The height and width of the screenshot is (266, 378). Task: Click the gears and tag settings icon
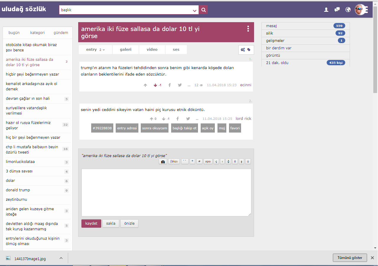(x=246, y=50)
